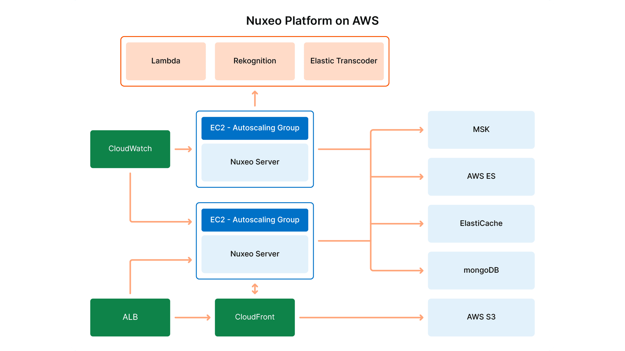
Task: Select the Elastic Transcoder block
Action: [343, 61]
